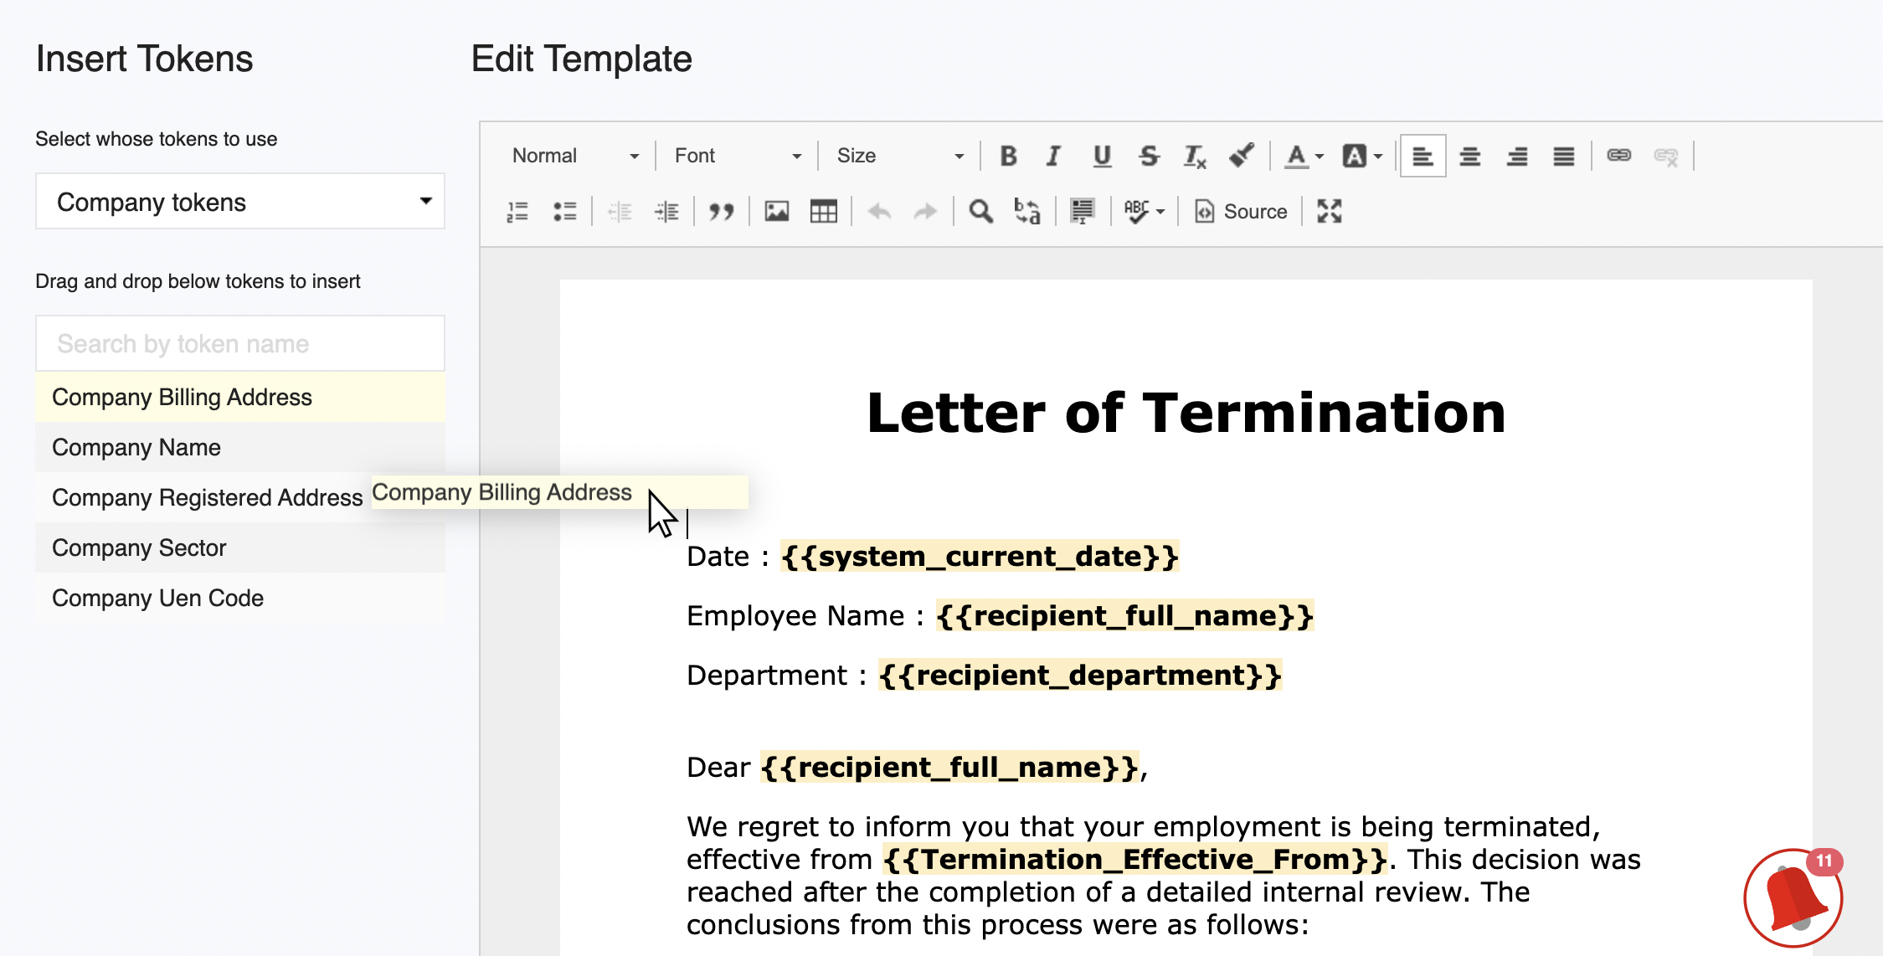Toggle bold formatting in the toolbar
The height and width of the screenshot is (956, 1883).
tap(1008, 156)
